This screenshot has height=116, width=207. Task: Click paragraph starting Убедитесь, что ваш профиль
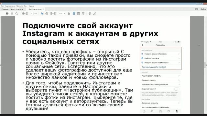79,64
